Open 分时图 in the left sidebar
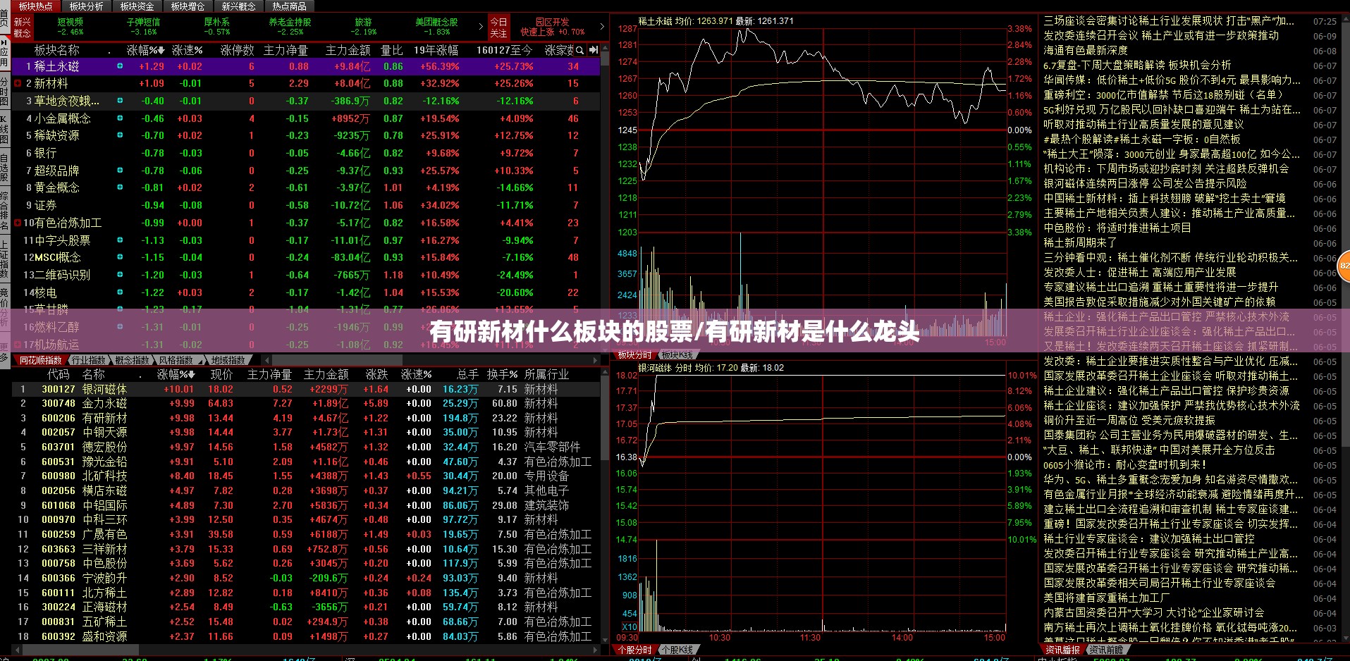Image resolution: width=1350 pixels, height=661 pixels. click(4, 92)
